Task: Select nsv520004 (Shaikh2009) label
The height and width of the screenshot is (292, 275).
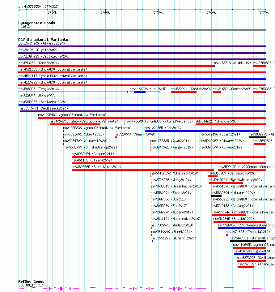Action: click(x=135, y=135)
